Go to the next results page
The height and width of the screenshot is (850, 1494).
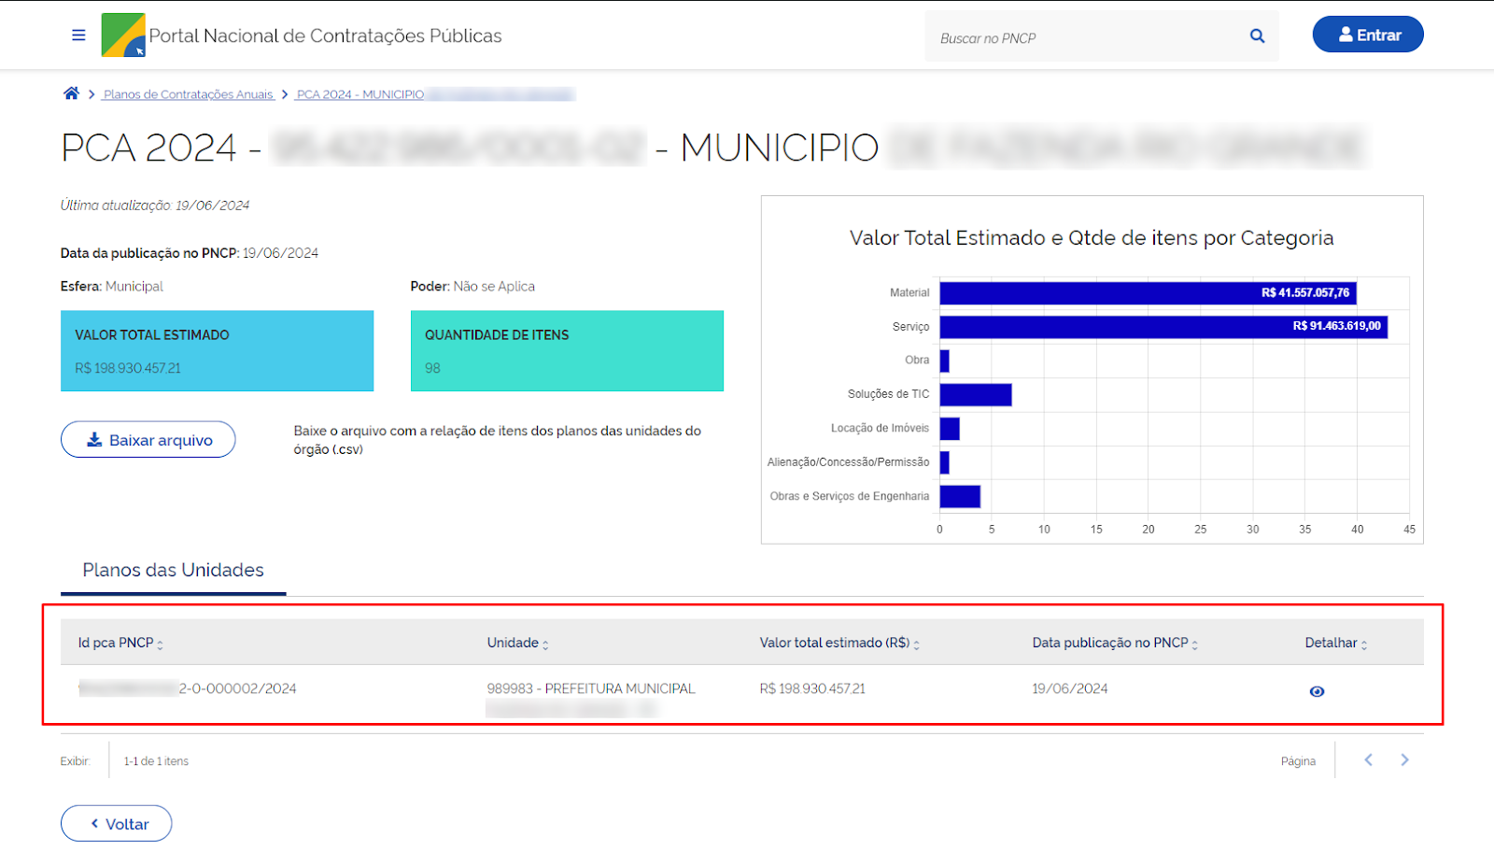[1404, 760]
